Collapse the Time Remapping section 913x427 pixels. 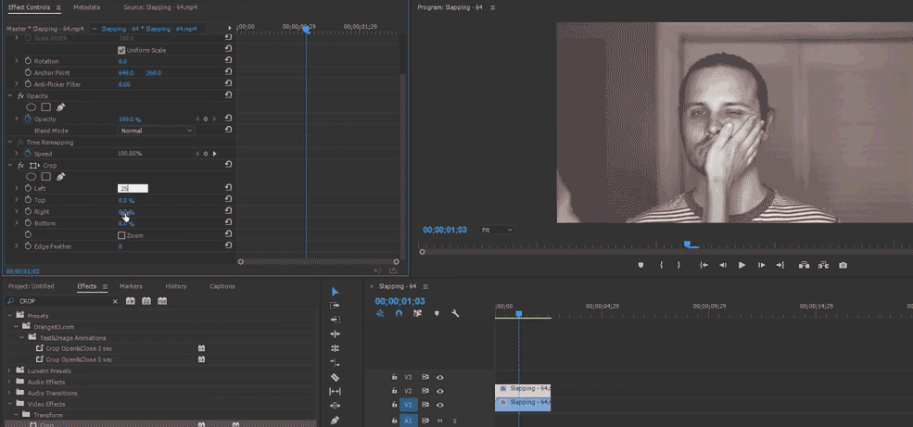tap(10, 142)
